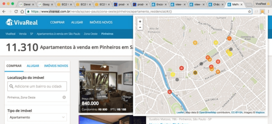Select the COMPRAR tab in the filter panel

14,66
